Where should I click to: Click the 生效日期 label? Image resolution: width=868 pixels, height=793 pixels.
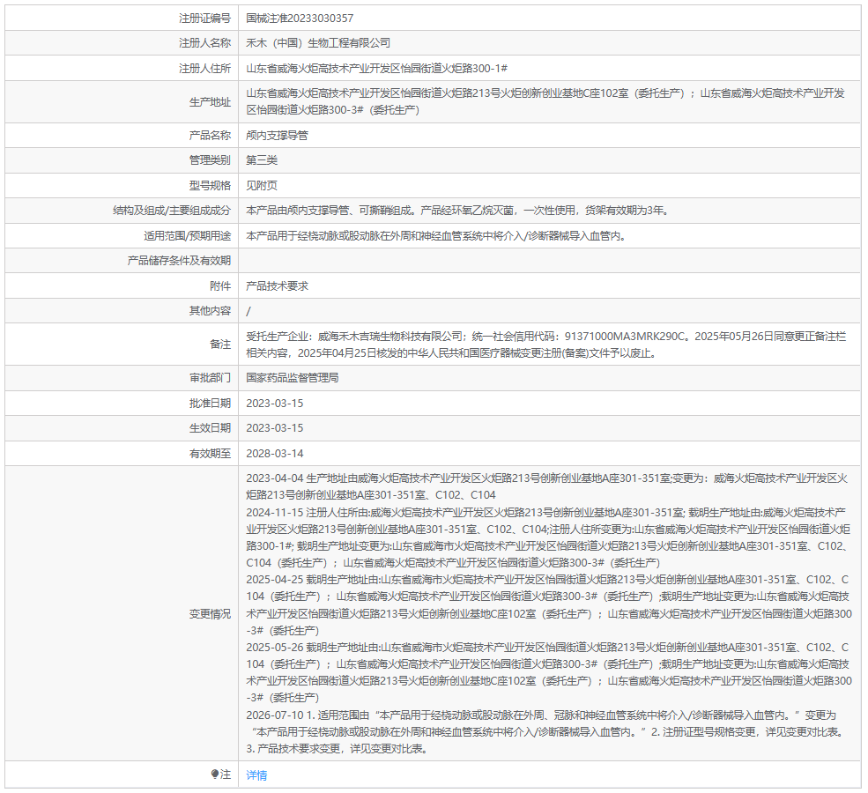click(210, 428)
